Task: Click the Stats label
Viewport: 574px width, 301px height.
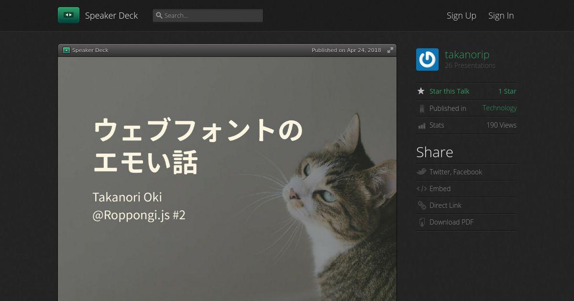Action: point(437,125)
